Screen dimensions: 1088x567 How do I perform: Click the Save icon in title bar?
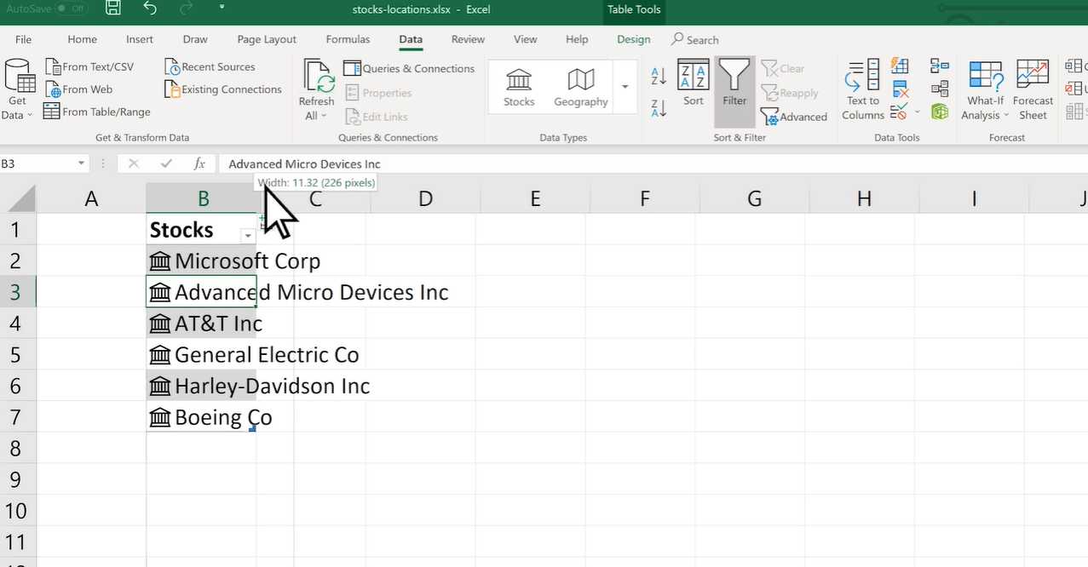[112, 9]
